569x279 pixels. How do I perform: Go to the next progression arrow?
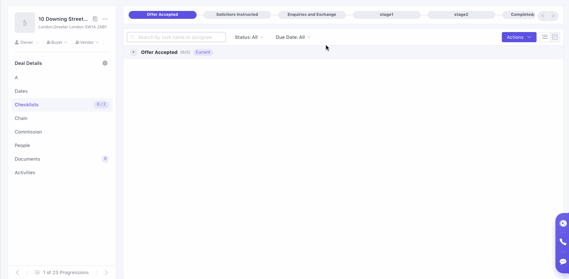coord(106,272)
